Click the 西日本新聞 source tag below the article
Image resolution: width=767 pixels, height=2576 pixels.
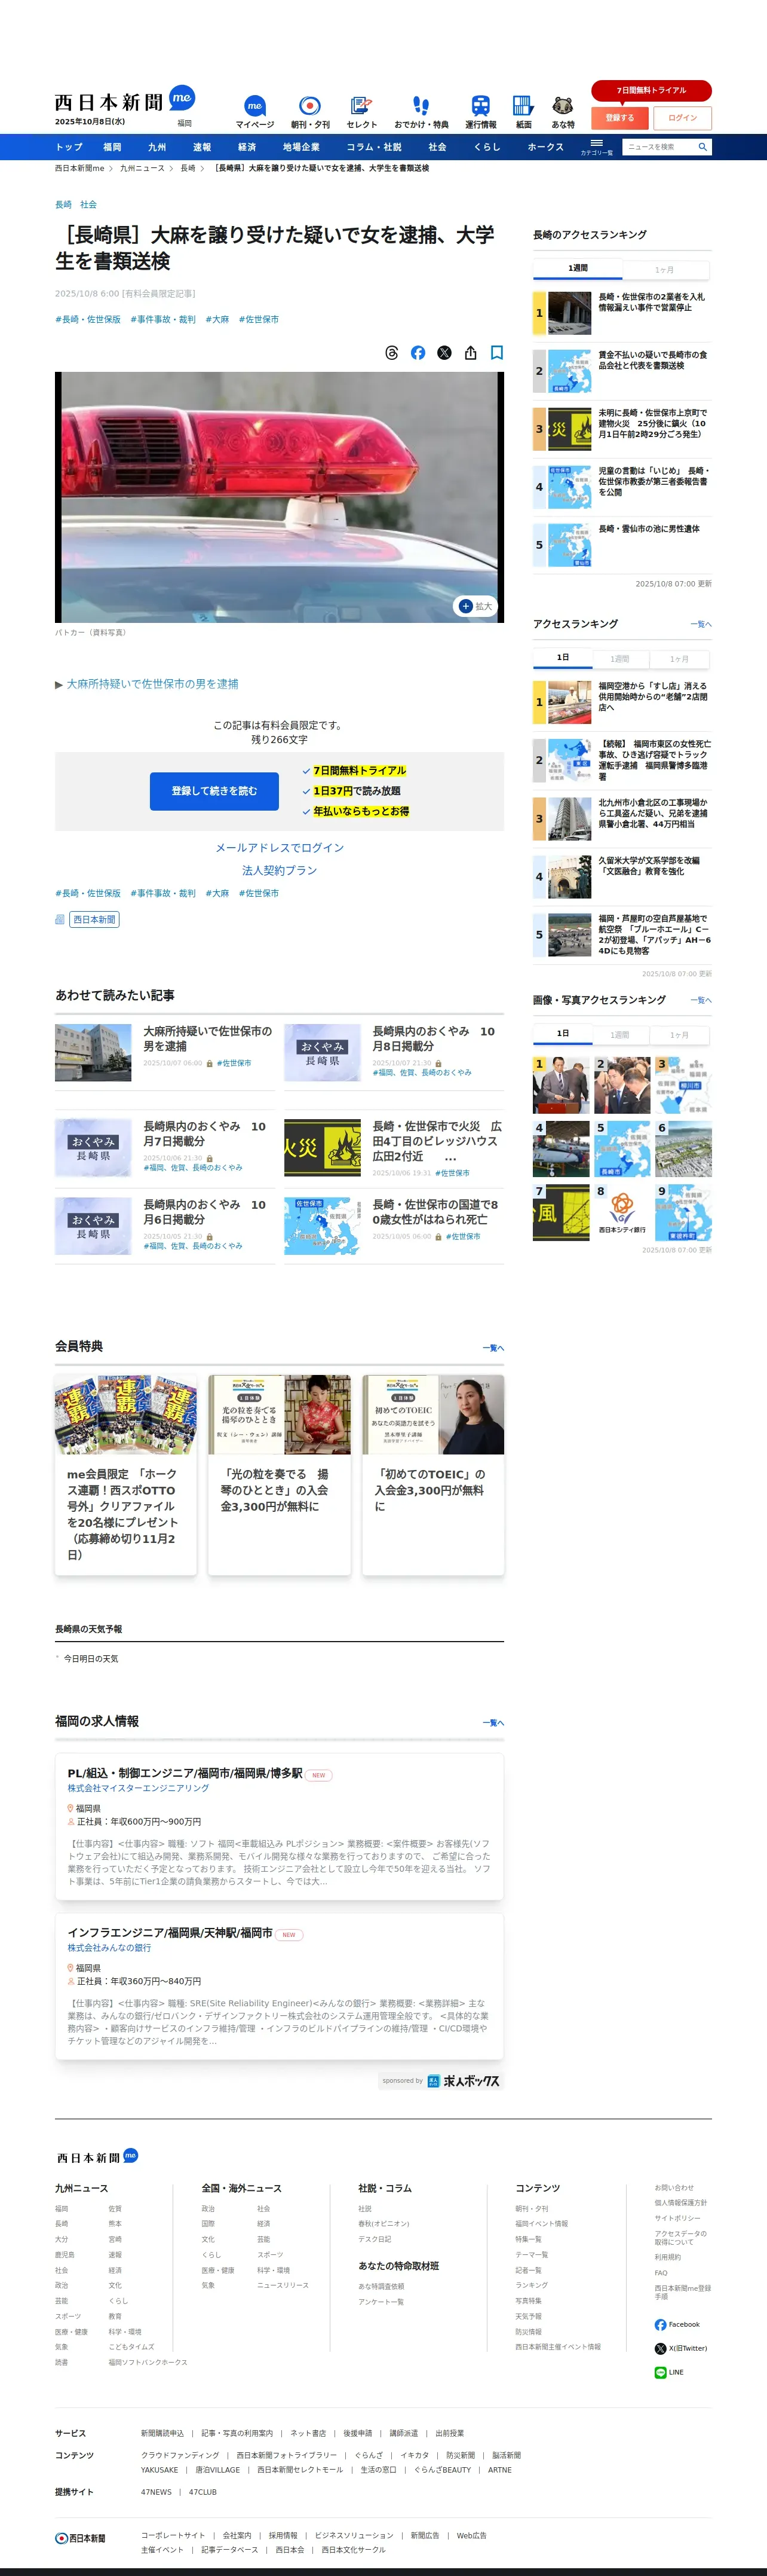94,919
